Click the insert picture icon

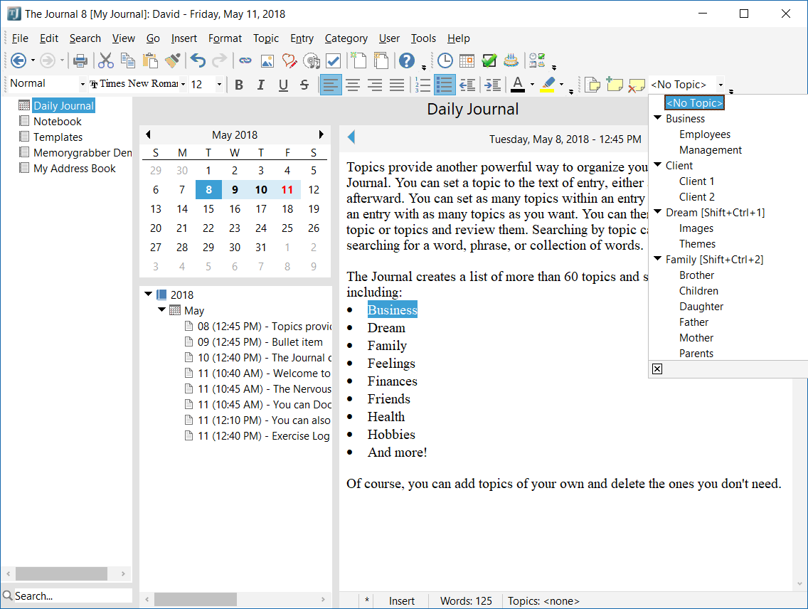pyautogui.click(x=267, y=60)
